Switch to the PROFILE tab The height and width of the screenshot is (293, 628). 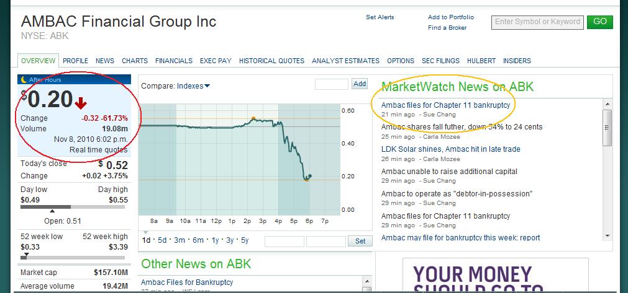pos(75,61)
